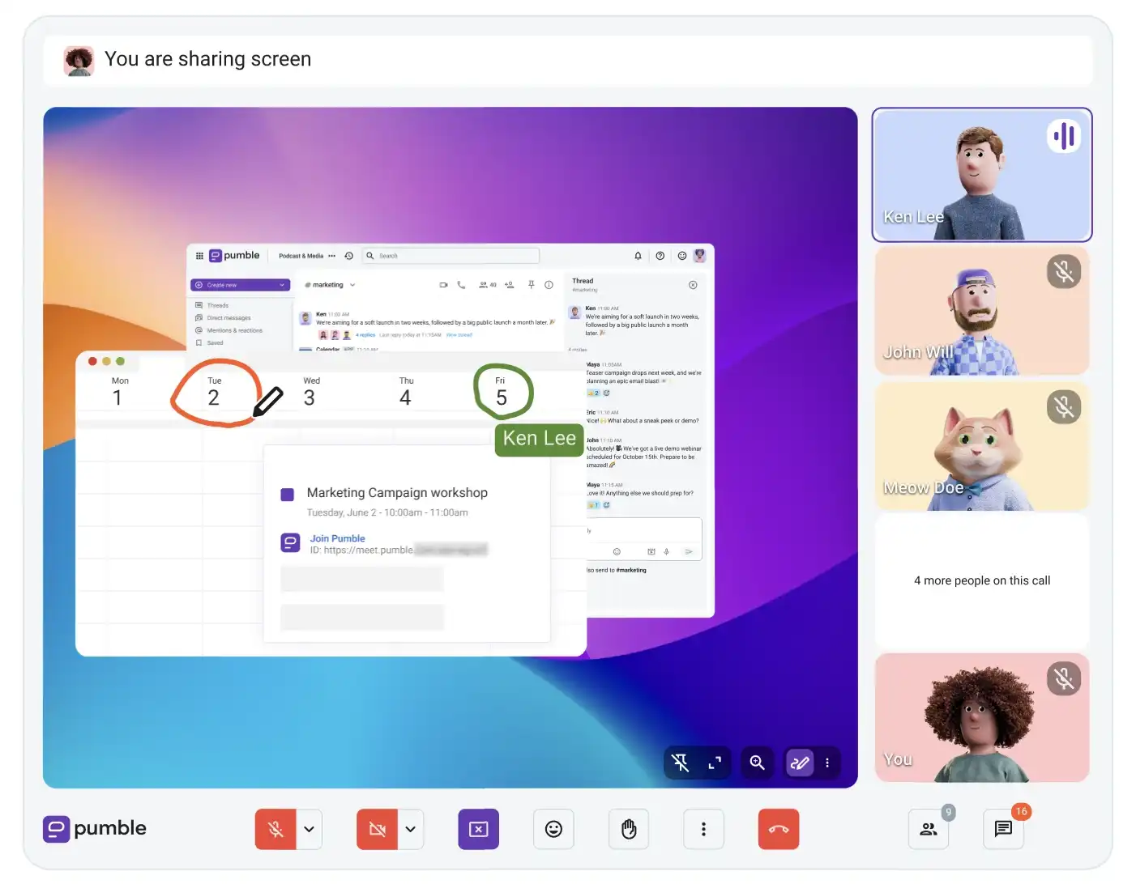Image resolution: width=1136 pixels, height=884 pixels.
Task: Record voice message in thread reply
Action: click(x=666, y=551)
